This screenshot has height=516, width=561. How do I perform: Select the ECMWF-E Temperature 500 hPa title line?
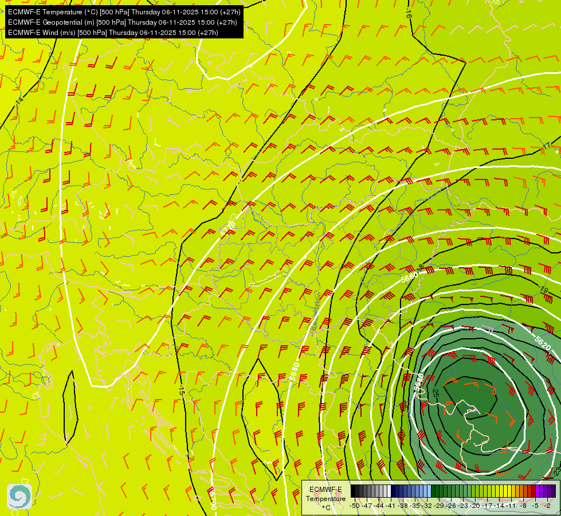[124, 12]
